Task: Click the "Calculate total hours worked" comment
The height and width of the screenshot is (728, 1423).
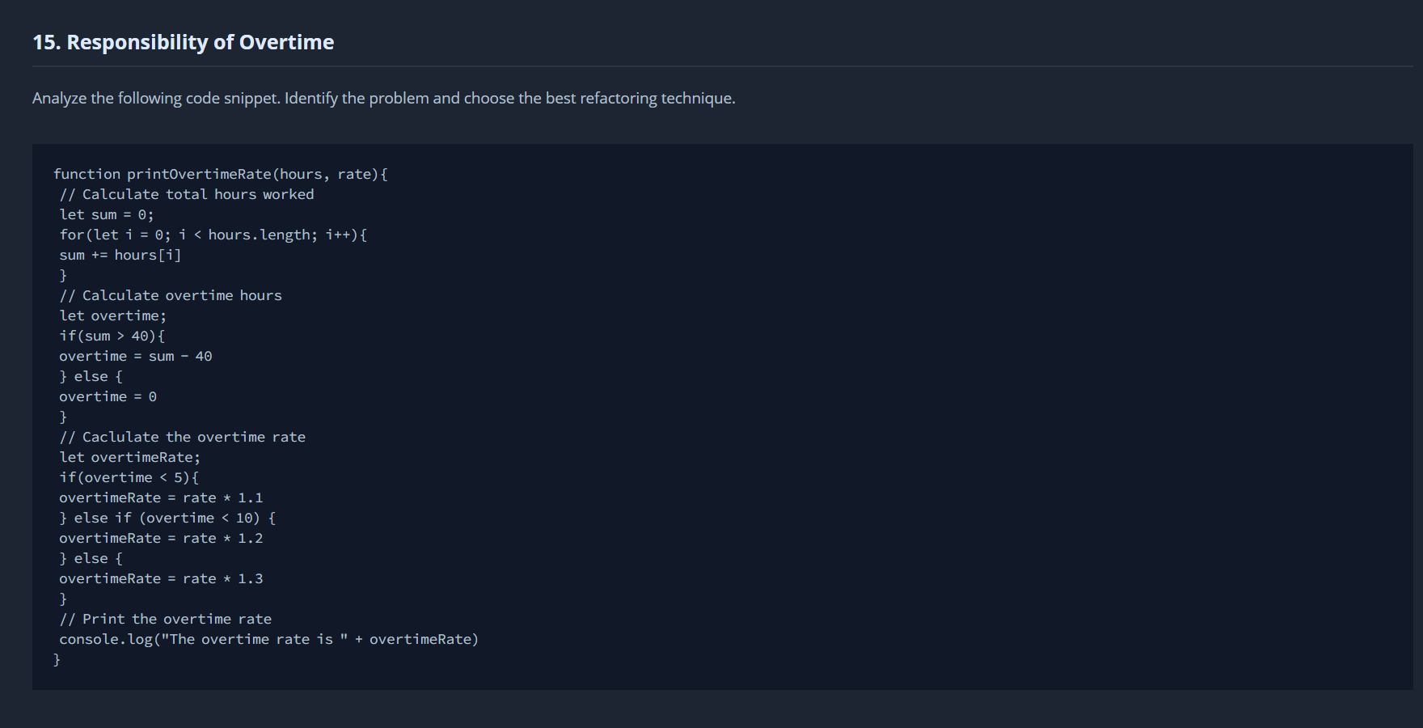Action: pos(186,194)
